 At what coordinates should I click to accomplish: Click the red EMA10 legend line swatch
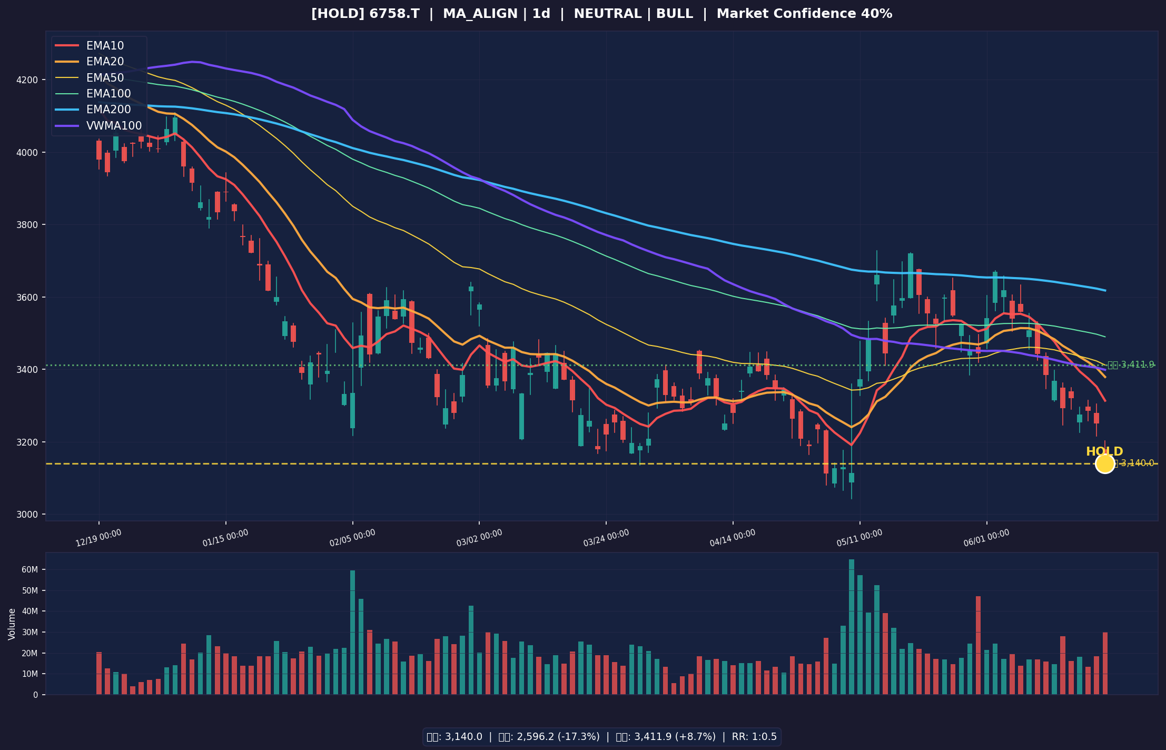(67, 46)
